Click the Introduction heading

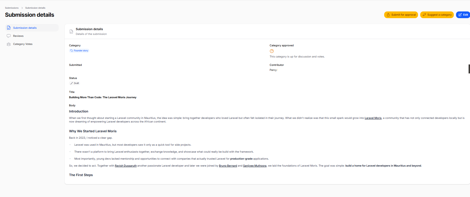tap(79, 111)
